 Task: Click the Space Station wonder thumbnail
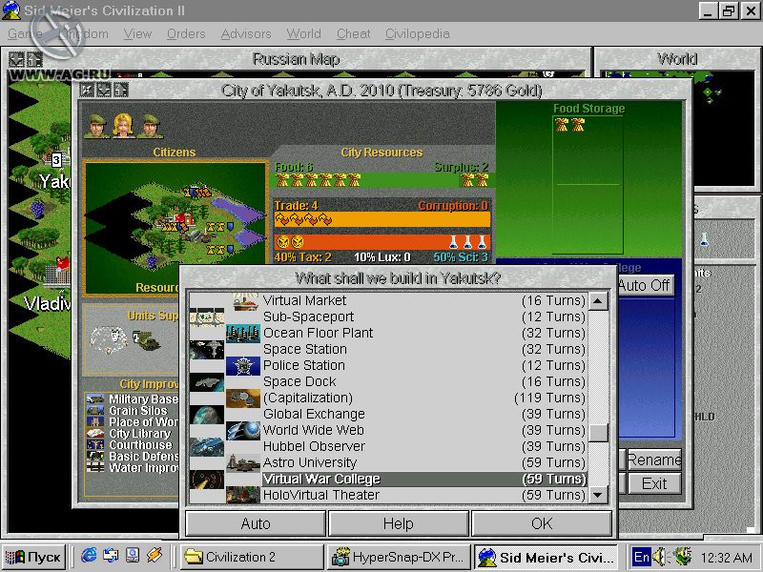[x=207, y=349]
